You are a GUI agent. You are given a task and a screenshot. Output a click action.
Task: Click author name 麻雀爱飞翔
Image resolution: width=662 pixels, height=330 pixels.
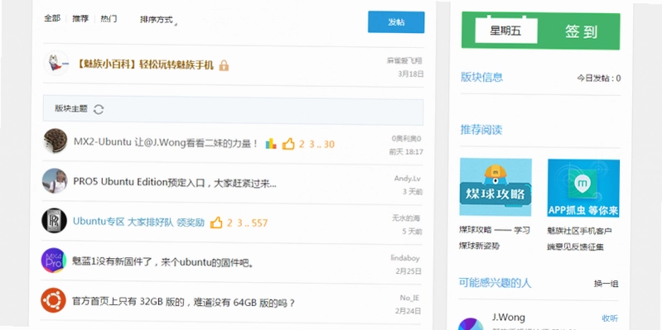[404, 60]
